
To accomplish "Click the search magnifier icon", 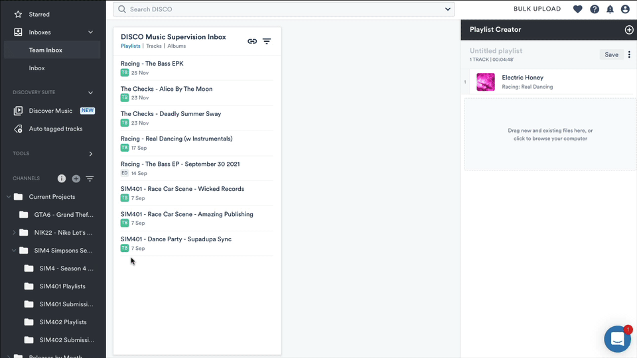I will coord(122,9).
